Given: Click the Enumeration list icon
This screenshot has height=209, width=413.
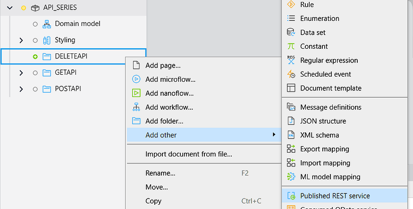Looking at the screenshot, I should pos(291,18).
